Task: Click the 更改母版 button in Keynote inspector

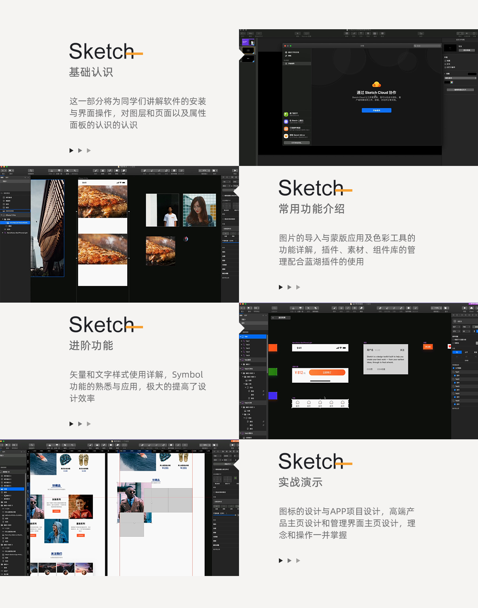Action: point(467,50)
